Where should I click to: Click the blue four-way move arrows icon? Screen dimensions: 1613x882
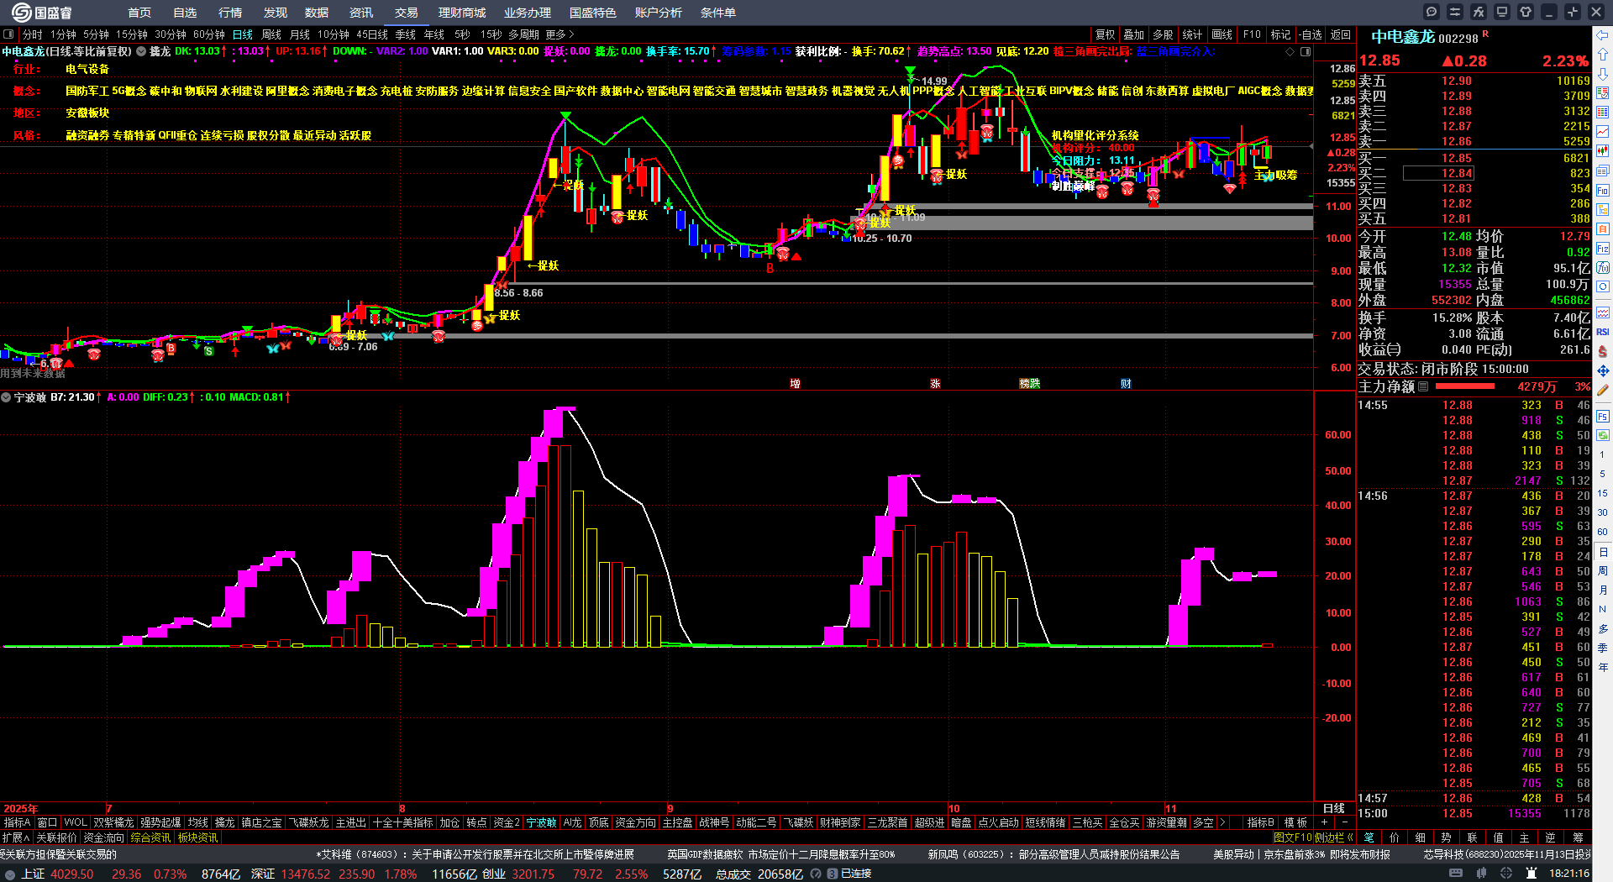coord(1603,370)
